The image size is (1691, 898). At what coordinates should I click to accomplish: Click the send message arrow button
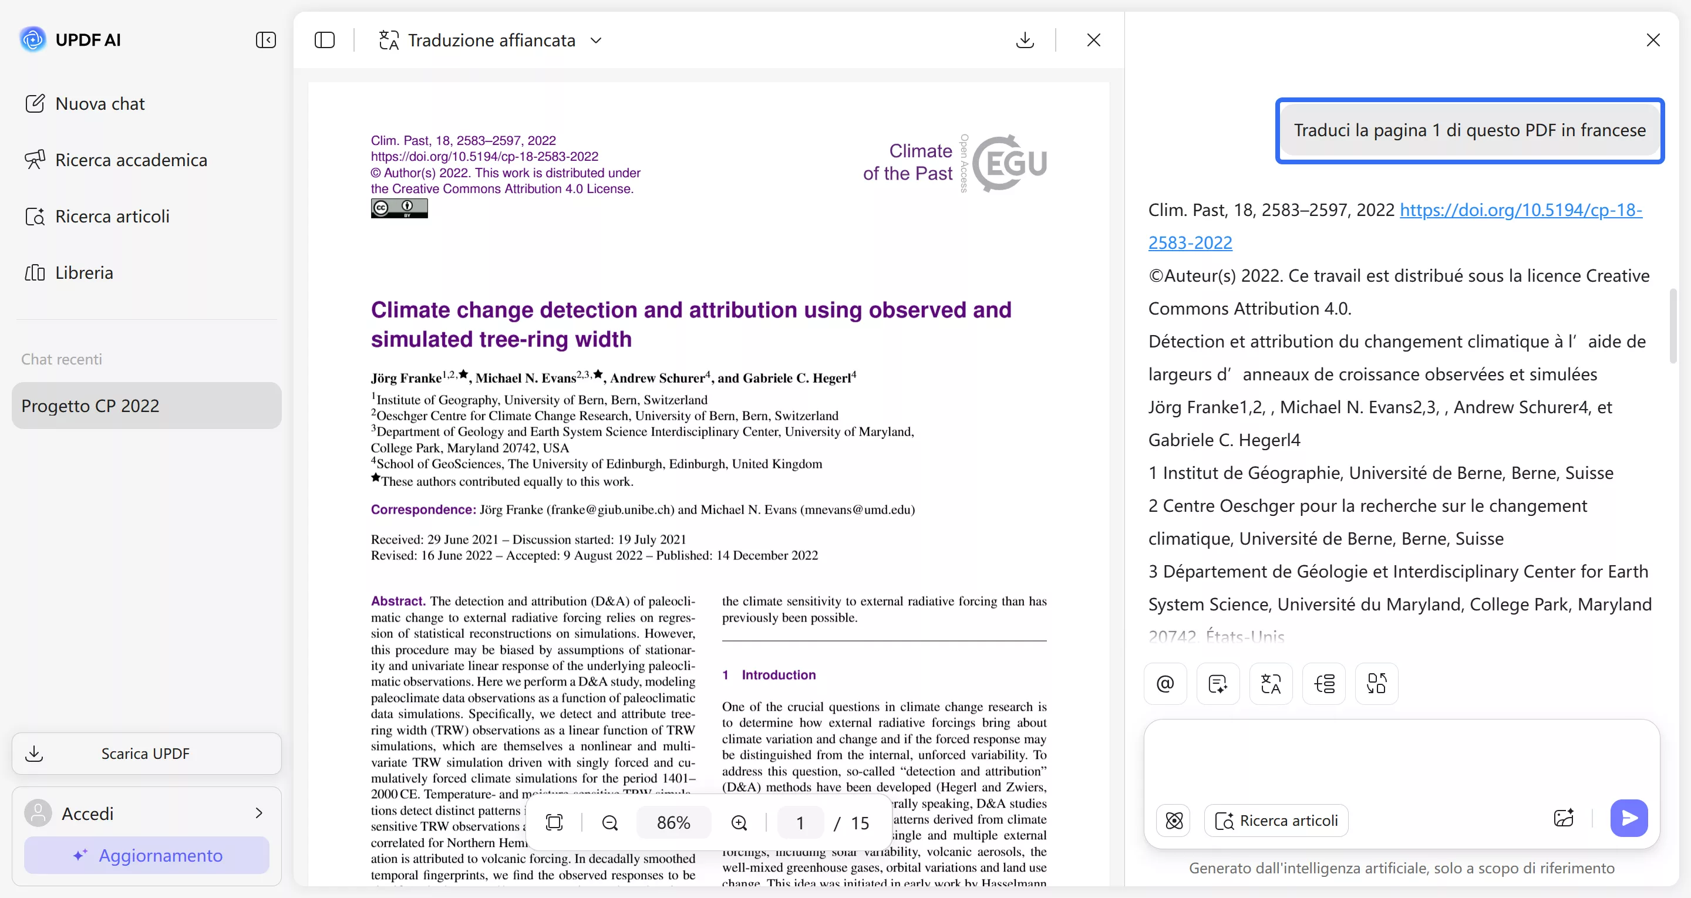coord(1629,818)
